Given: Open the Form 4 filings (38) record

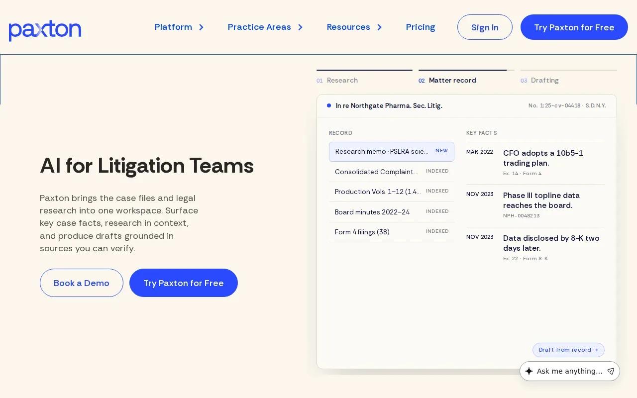Looking at the screenshot, I should [x=392, y=232].
